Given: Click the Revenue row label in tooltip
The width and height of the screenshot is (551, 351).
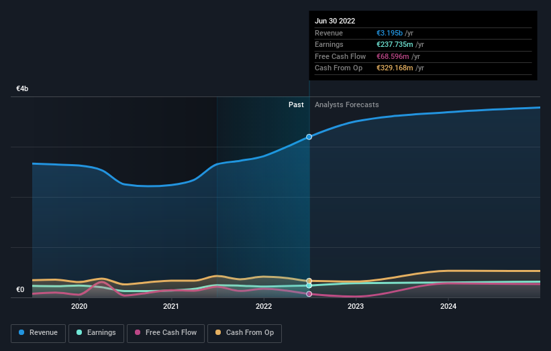Looking at the screenshot, I should click(329, 33).
